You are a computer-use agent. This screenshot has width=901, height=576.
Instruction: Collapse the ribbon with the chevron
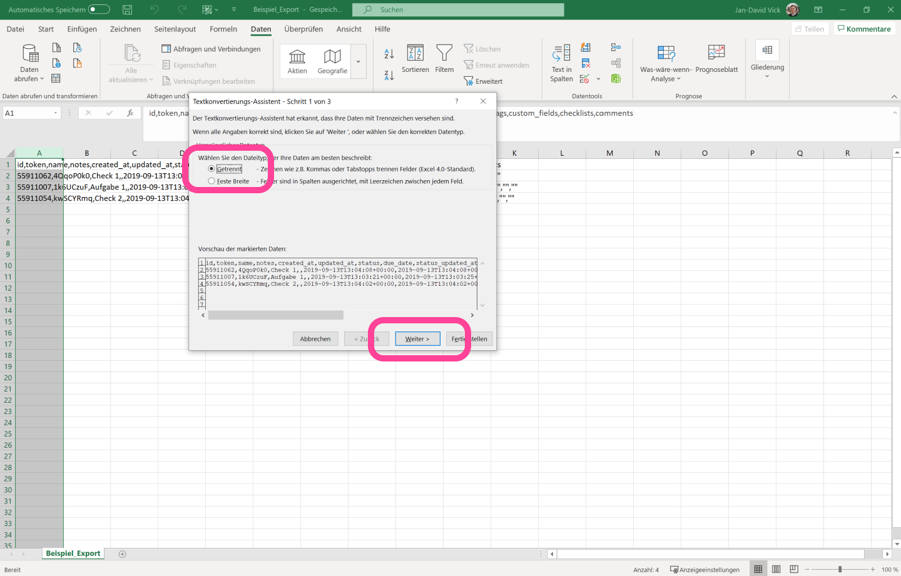click(x=893, y=96)
